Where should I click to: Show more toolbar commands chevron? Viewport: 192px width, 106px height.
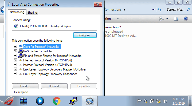pos(118,19)
